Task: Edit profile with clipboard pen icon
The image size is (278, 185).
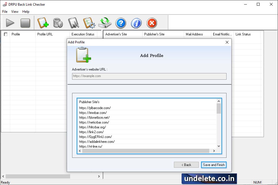Action: [x=74, y=23]
